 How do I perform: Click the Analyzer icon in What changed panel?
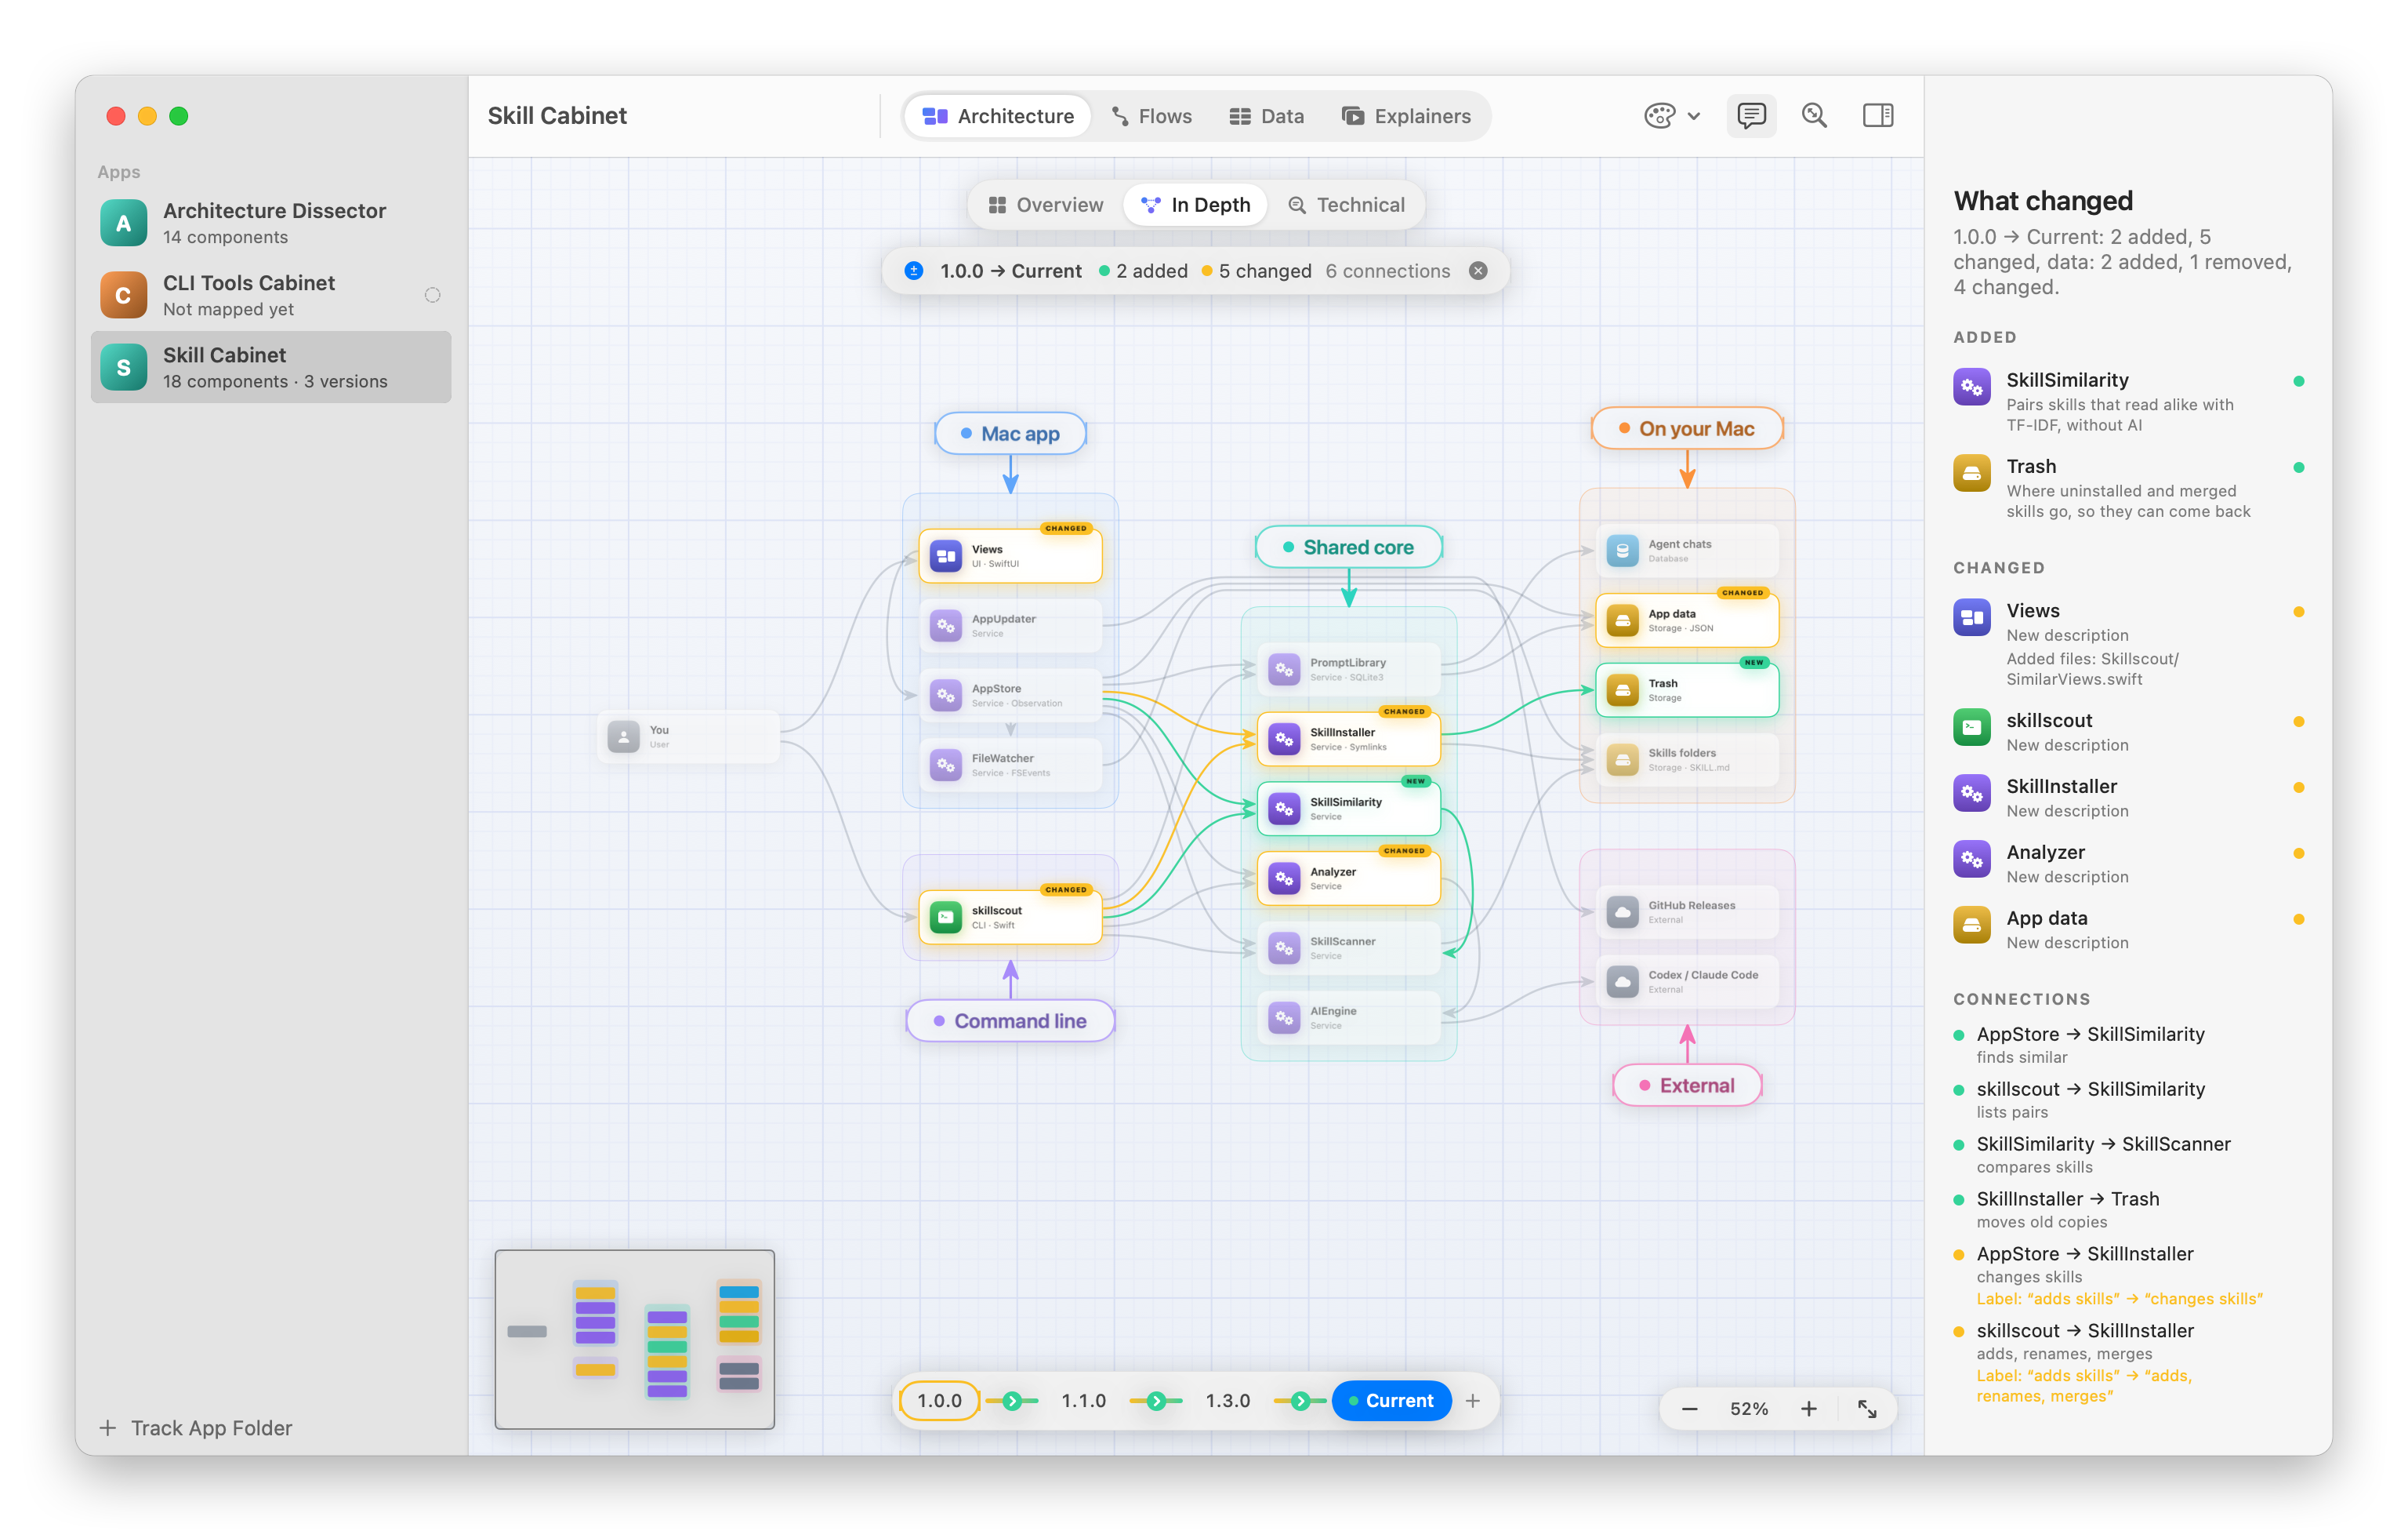pyautogui.click(x=1971, y=860)
